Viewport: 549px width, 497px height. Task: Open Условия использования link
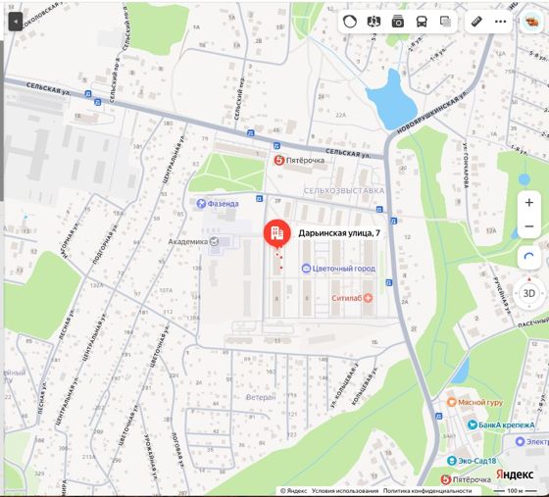(x=345, y=491)
